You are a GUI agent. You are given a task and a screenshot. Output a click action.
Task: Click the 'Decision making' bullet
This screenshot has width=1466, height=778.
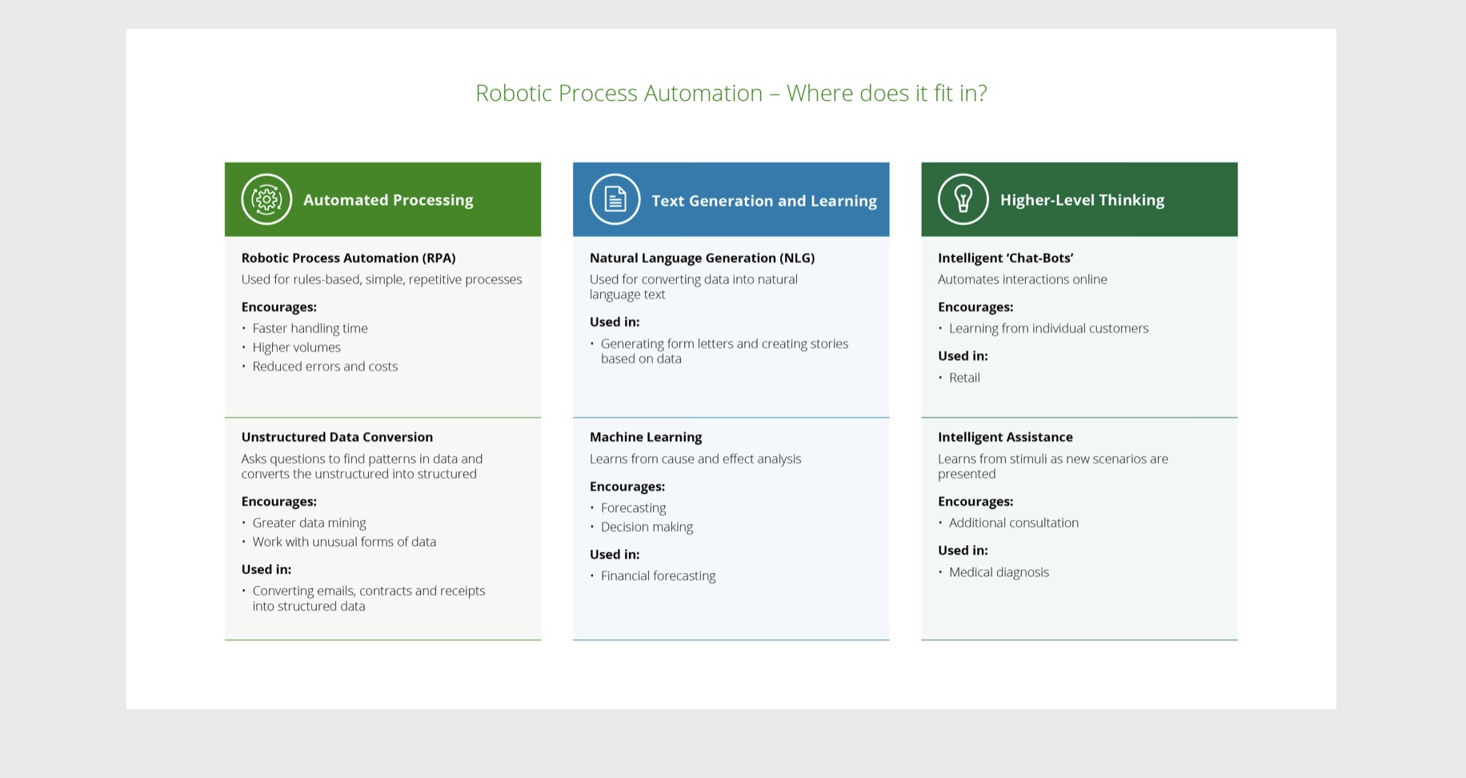(x=647, y=527)
